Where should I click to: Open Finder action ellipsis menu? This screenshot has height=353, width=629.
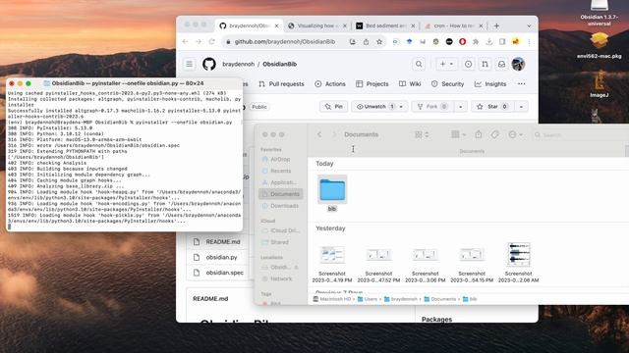click(515, 134)
